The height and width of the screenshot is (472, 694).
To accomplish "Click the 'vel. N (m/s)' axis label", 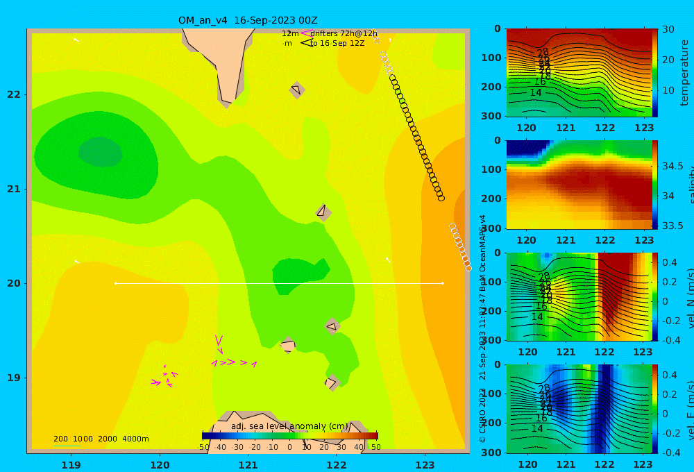I will pyautogui.click(x=690, y=298).
